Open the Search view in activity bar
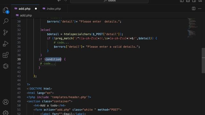 coord(6,21)
